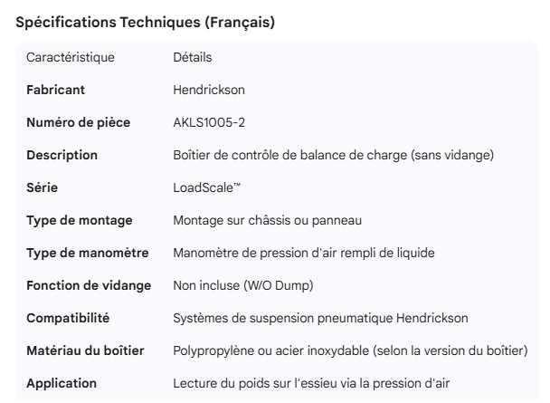Click the "Caractéristique" column header
This screenshot has height=403, width=550.
click(71, 57)
